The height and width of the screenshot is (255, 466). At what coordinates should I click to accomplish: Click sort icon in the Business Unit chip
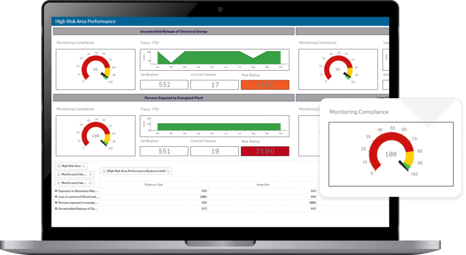(x=104, y=171)
